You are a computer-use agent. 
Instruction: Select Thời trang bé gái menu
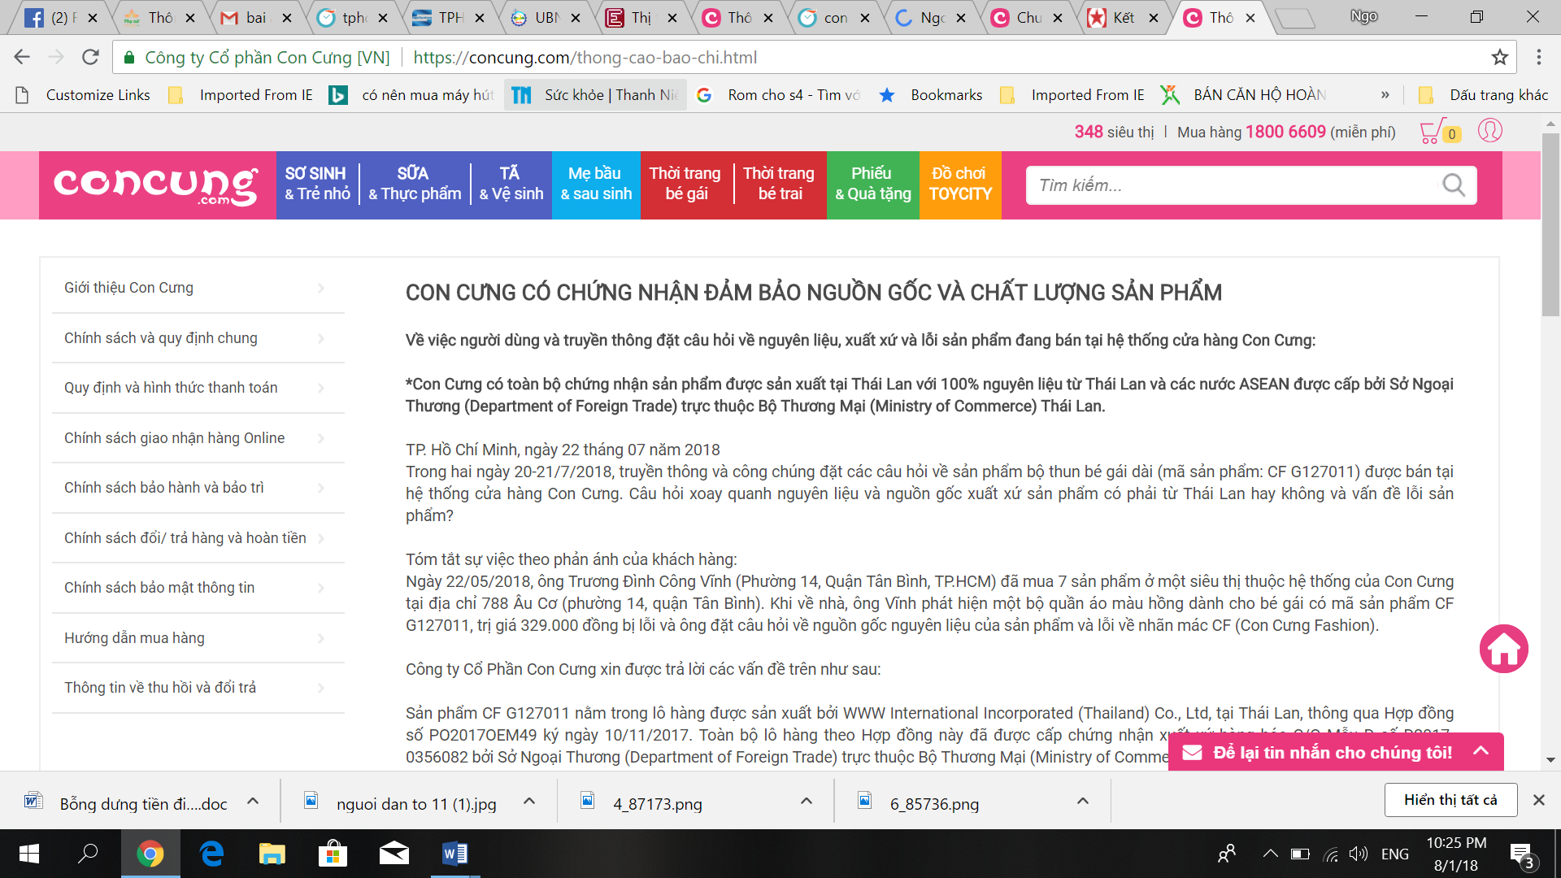685,184
